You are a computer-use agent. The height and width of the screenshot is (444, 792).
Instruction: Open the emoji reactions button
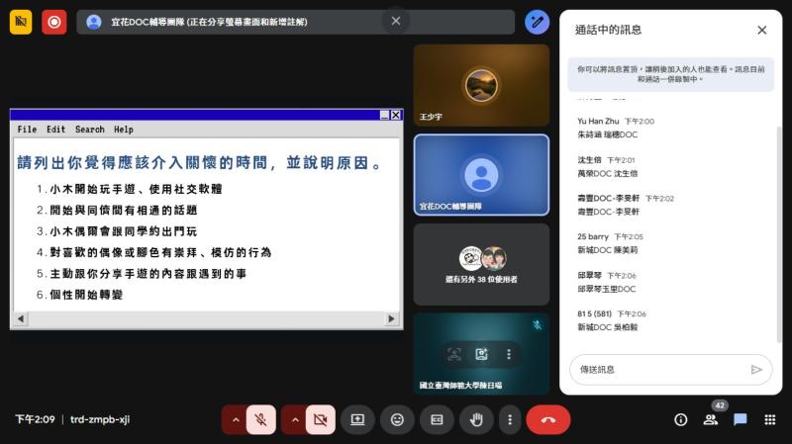(x=398, y=419)
